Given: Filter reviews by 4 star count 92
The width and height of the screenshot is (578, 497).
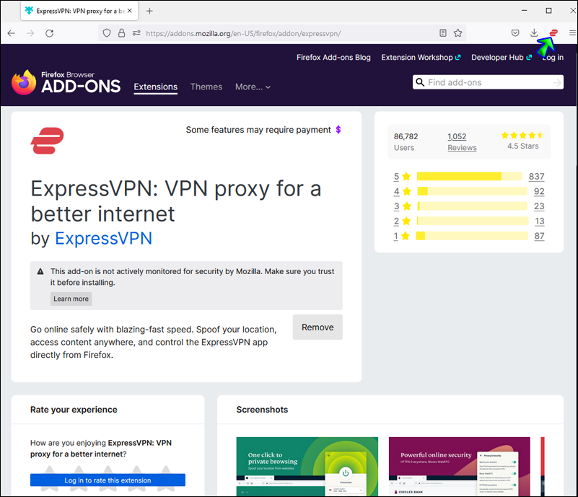Looking at the screenshot, I should click(x=539, y=191).
